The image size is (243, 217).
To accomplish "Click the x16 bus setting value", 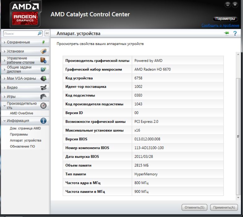I will [137, 130].
